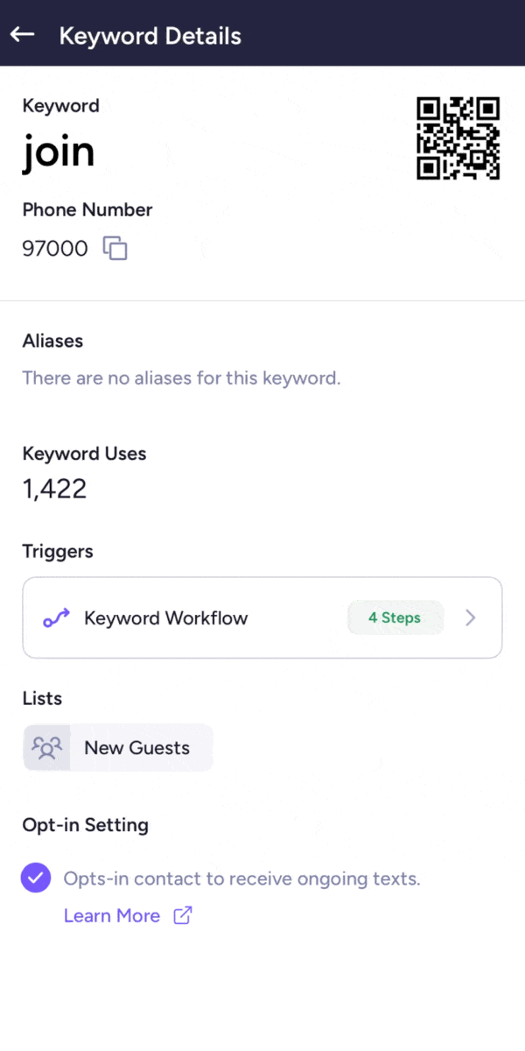525x1051 pixels.
Task: Click the 4 Steps badge
Action: coord(395,617)
